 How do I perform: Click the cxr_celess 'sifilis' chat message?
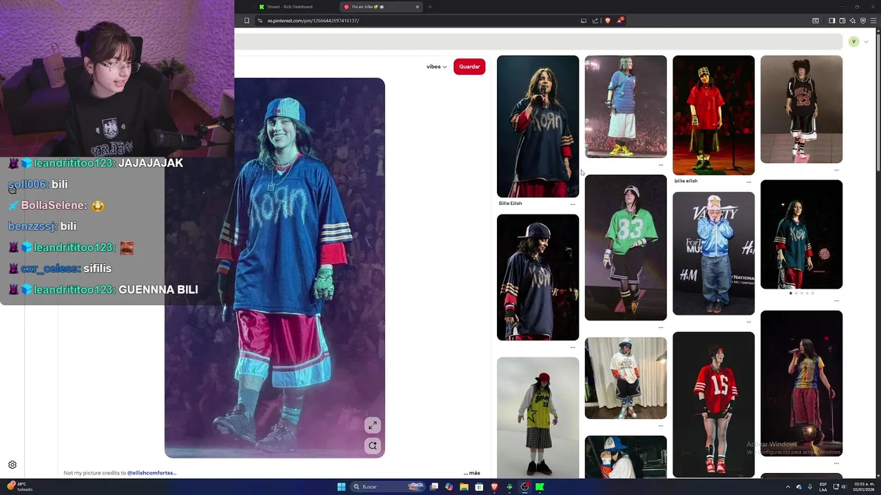[x=60, y=269]
